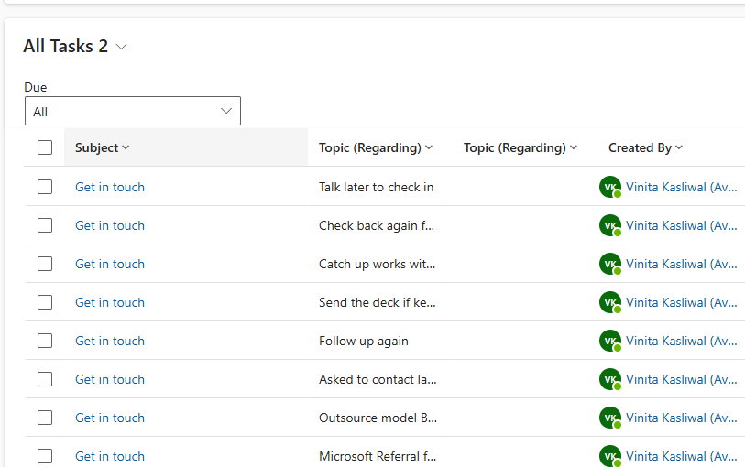This screenshot has height=467, width=745.
Task: Select checkbox for Follow up again row
Action: coord(45,341)
